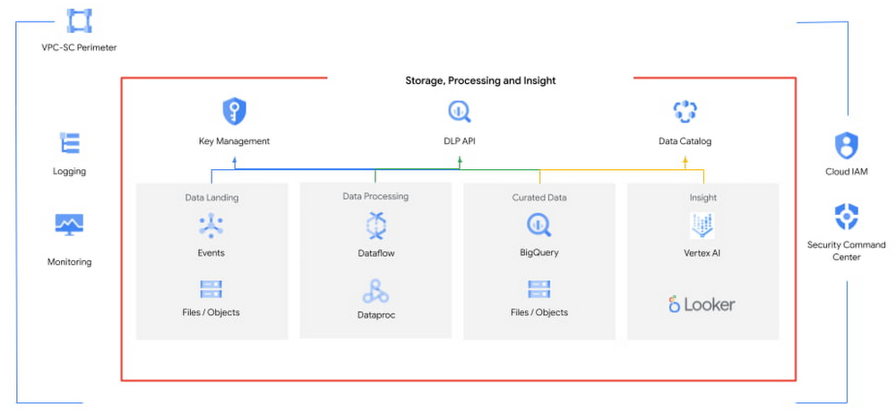Screen dimensions: 896x416
Task: Click the 'Cloud IAM' label
Action: tap(847, 171)
